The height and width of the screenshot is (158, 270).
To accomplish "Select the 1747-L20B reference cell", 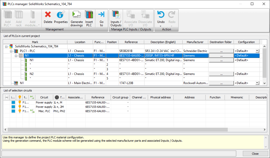I will 131,83.
